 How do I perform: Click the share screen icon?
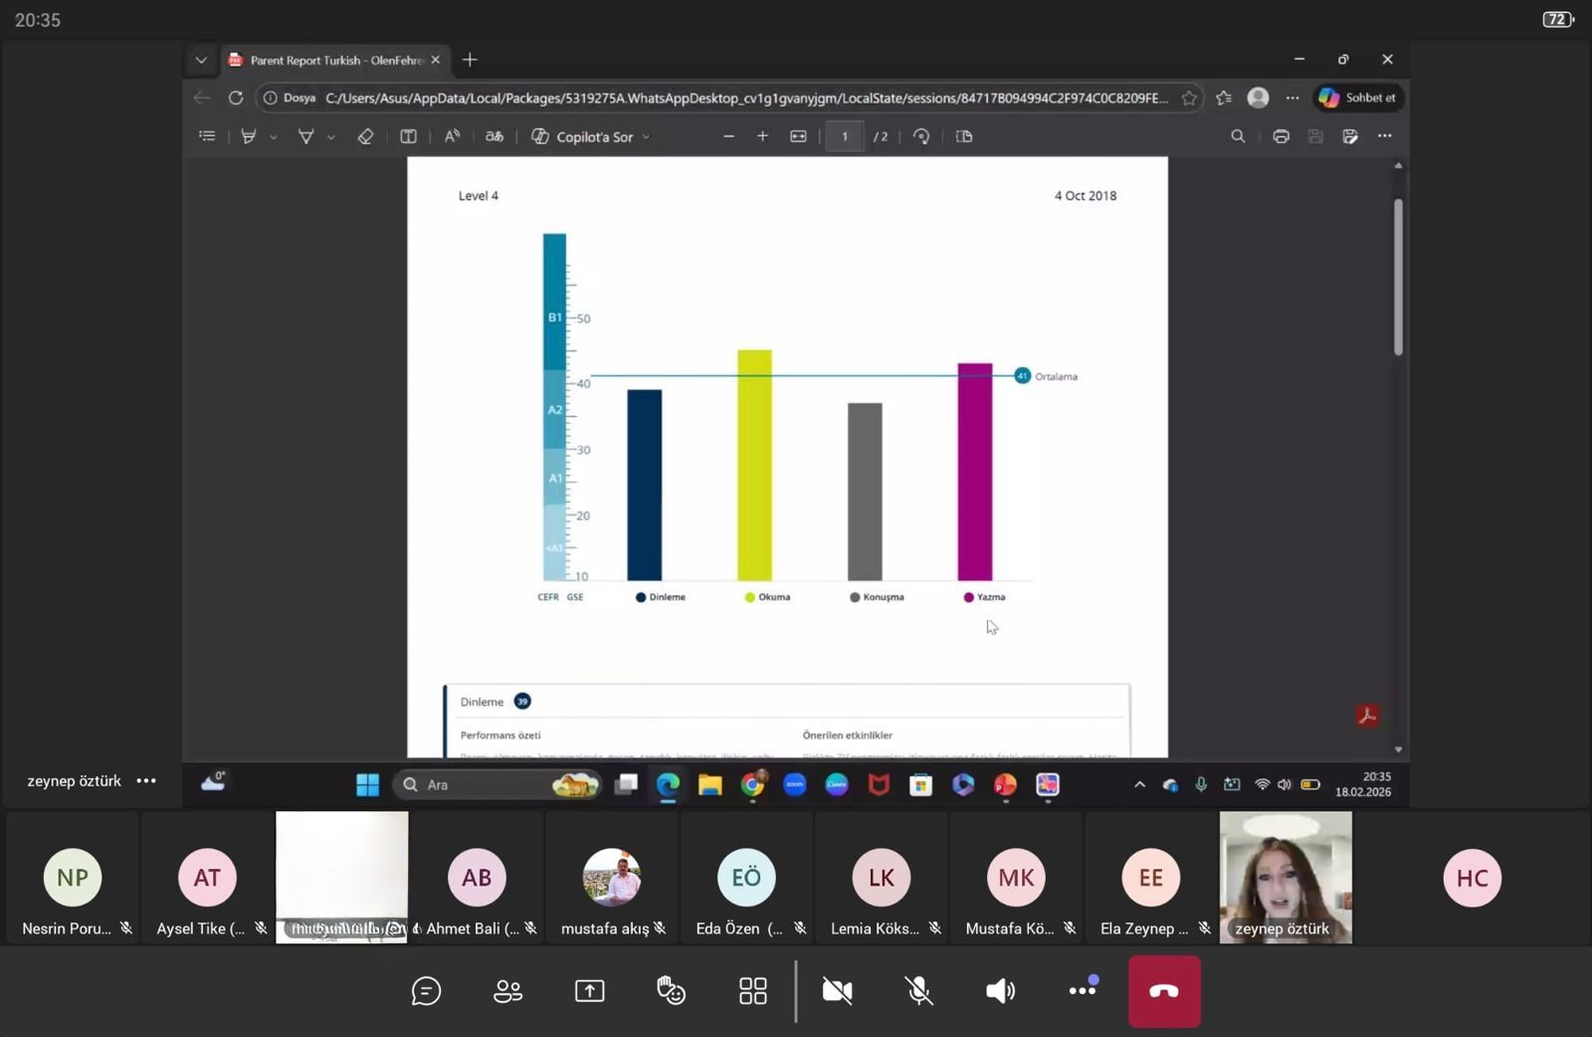pyautogui.click(x=589, y=991)
